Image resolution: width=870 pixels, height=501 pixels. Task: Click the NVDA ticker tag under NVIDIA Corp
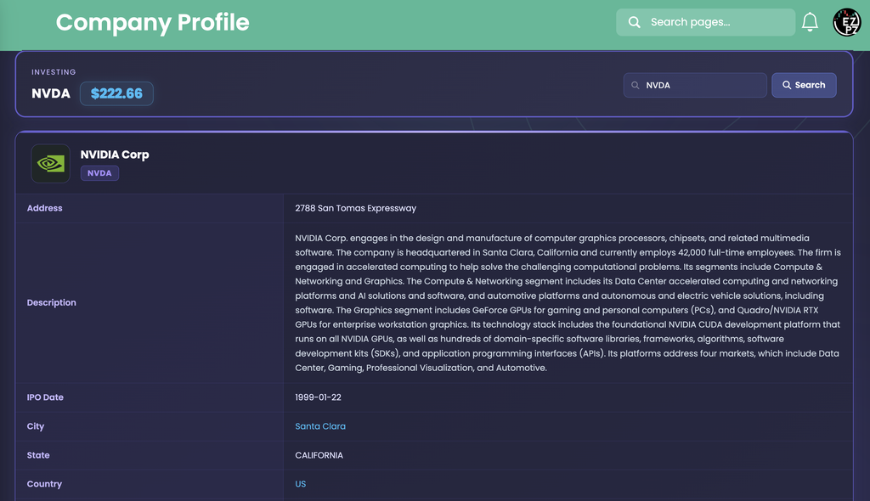click(x=100, y=173)
